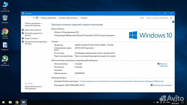Click the 8,00 ГБ memory value

click(x=84, y=48)
